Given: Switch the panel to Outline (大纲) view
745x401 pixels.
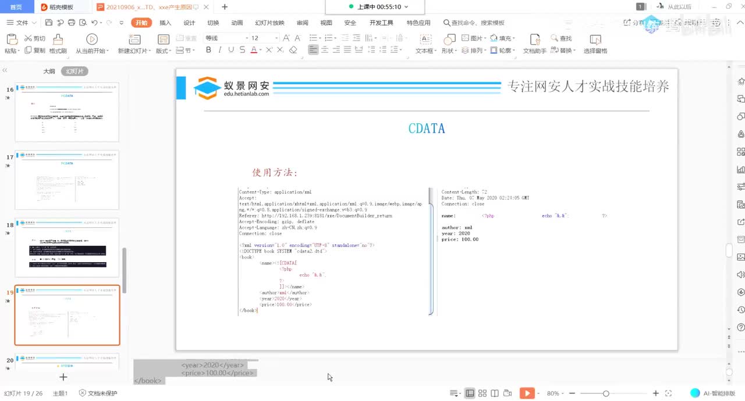Looking at the screenshot, I should 49,71.
